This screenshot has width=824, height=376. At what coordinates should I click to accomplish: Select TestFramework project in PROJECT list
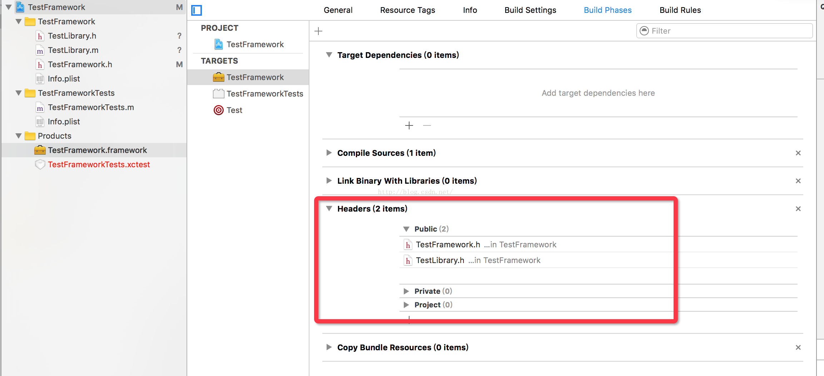point(248,44)
